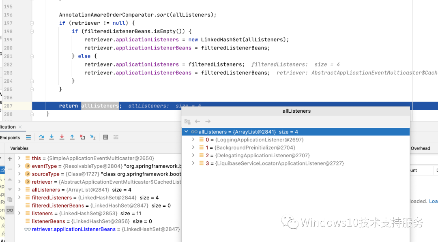Click the Remove Watch minus icon
This screenshot has height=242, width=438.
click(x=10, y=169)
